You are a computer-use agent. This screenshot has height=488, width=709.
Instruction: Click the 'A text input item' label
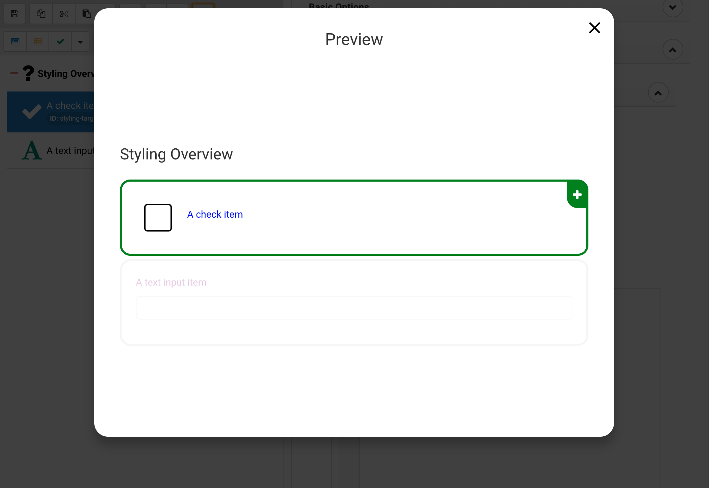(x=171, y=282)
